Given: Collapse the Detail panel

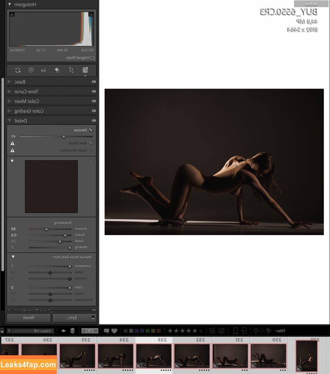Looking at the screenshot, I should (9, 121).
